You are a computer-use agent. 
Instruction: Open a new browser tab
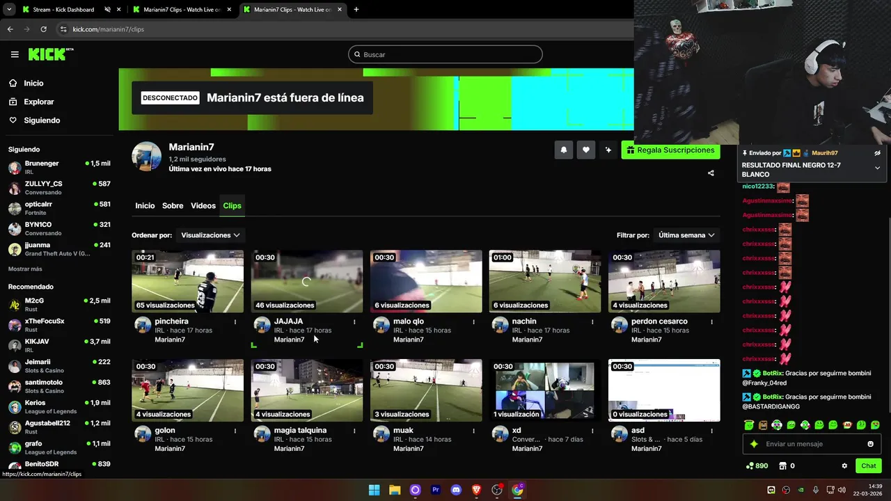356,10
